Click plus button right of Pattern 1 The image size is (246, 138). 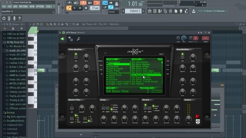[x=143, y=11]
